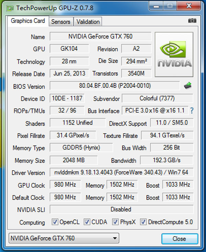Click the NVIDIA SLI field showing Disabled
This screenshot has height=252, width=206.
tap(122, 209)
